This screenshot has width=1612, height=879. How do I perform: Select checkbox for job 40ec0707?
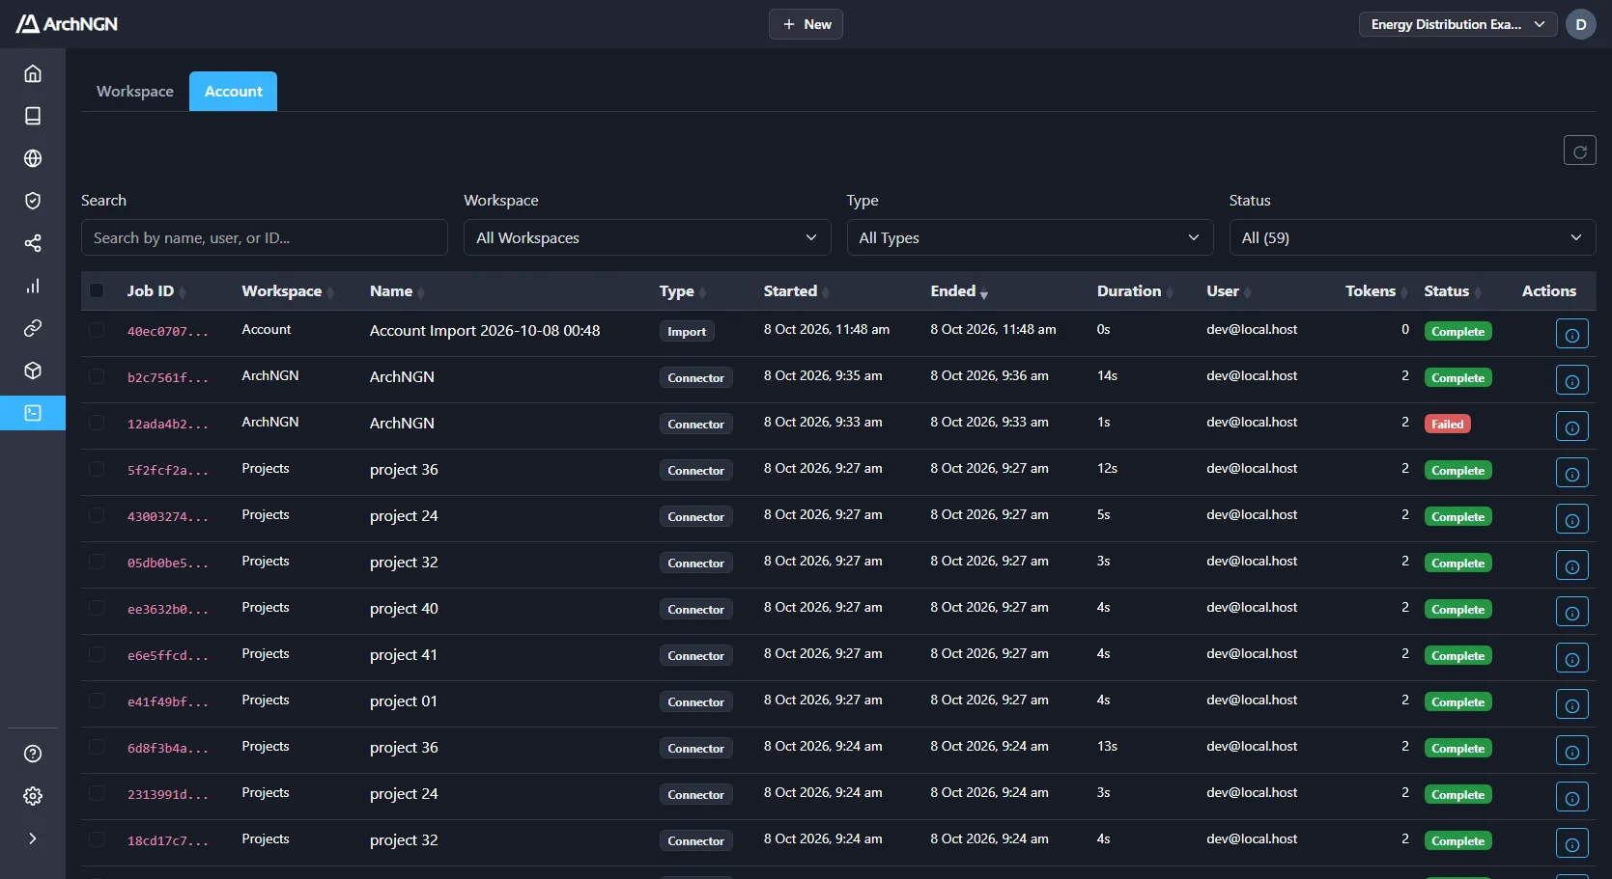point(97,330)
